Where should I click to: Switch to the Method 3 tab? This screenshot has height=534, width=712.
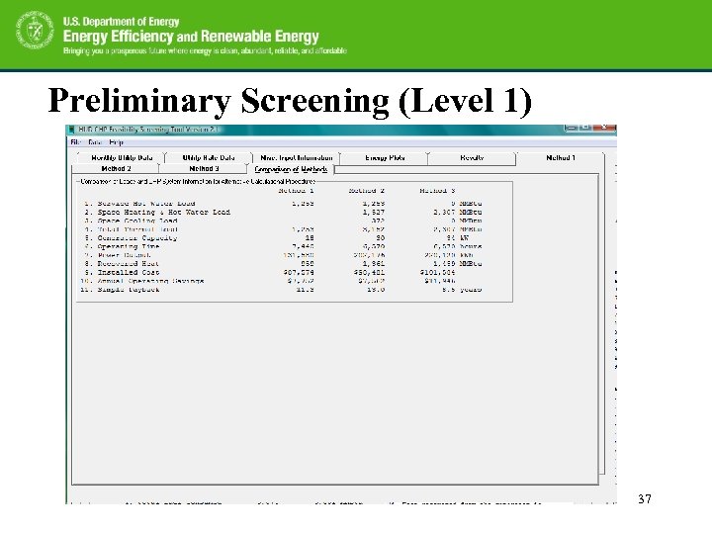coord(204,169)
